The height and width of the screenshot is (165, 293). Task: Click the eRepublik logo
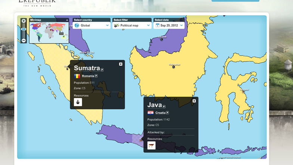point(37,3)
